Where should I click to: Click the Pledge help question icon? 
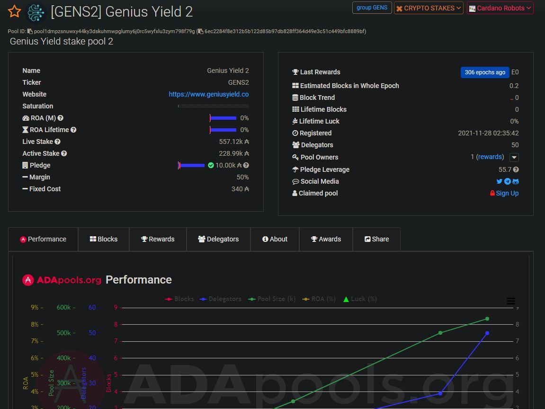(x=246, y=165)
